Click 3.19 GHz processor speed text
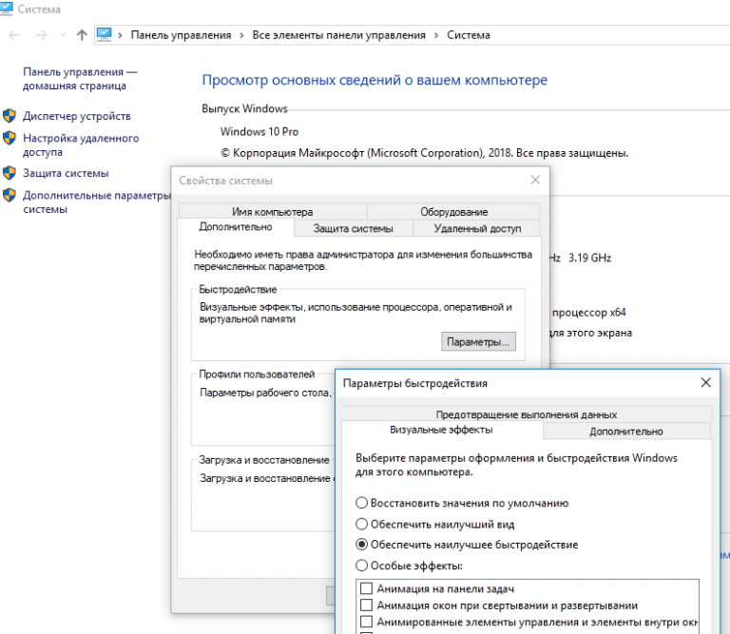730x634 pixels. [x=590, y=258]
